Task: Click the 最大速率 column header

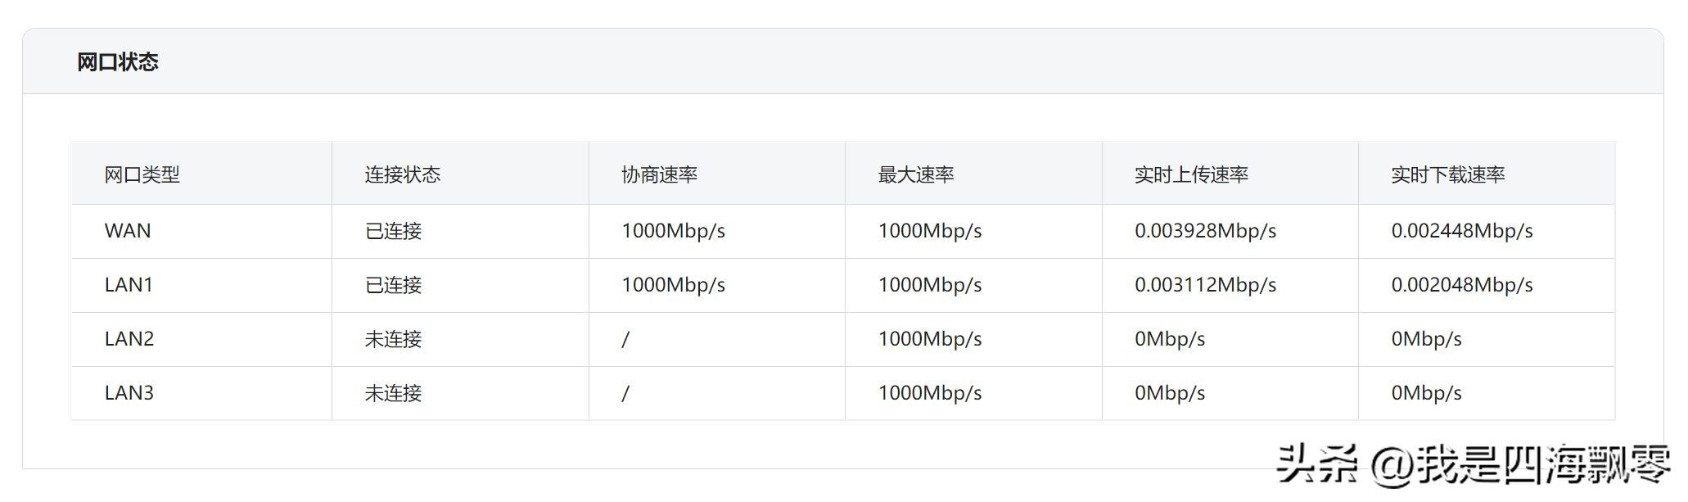Action: pos(915,174)
